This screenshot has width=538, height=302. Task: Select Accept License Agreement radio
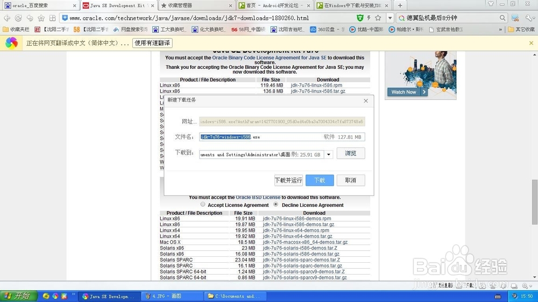point(203,204)
